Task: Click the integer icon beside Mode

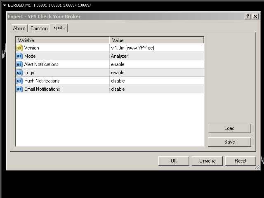Action: pos(19,56)
